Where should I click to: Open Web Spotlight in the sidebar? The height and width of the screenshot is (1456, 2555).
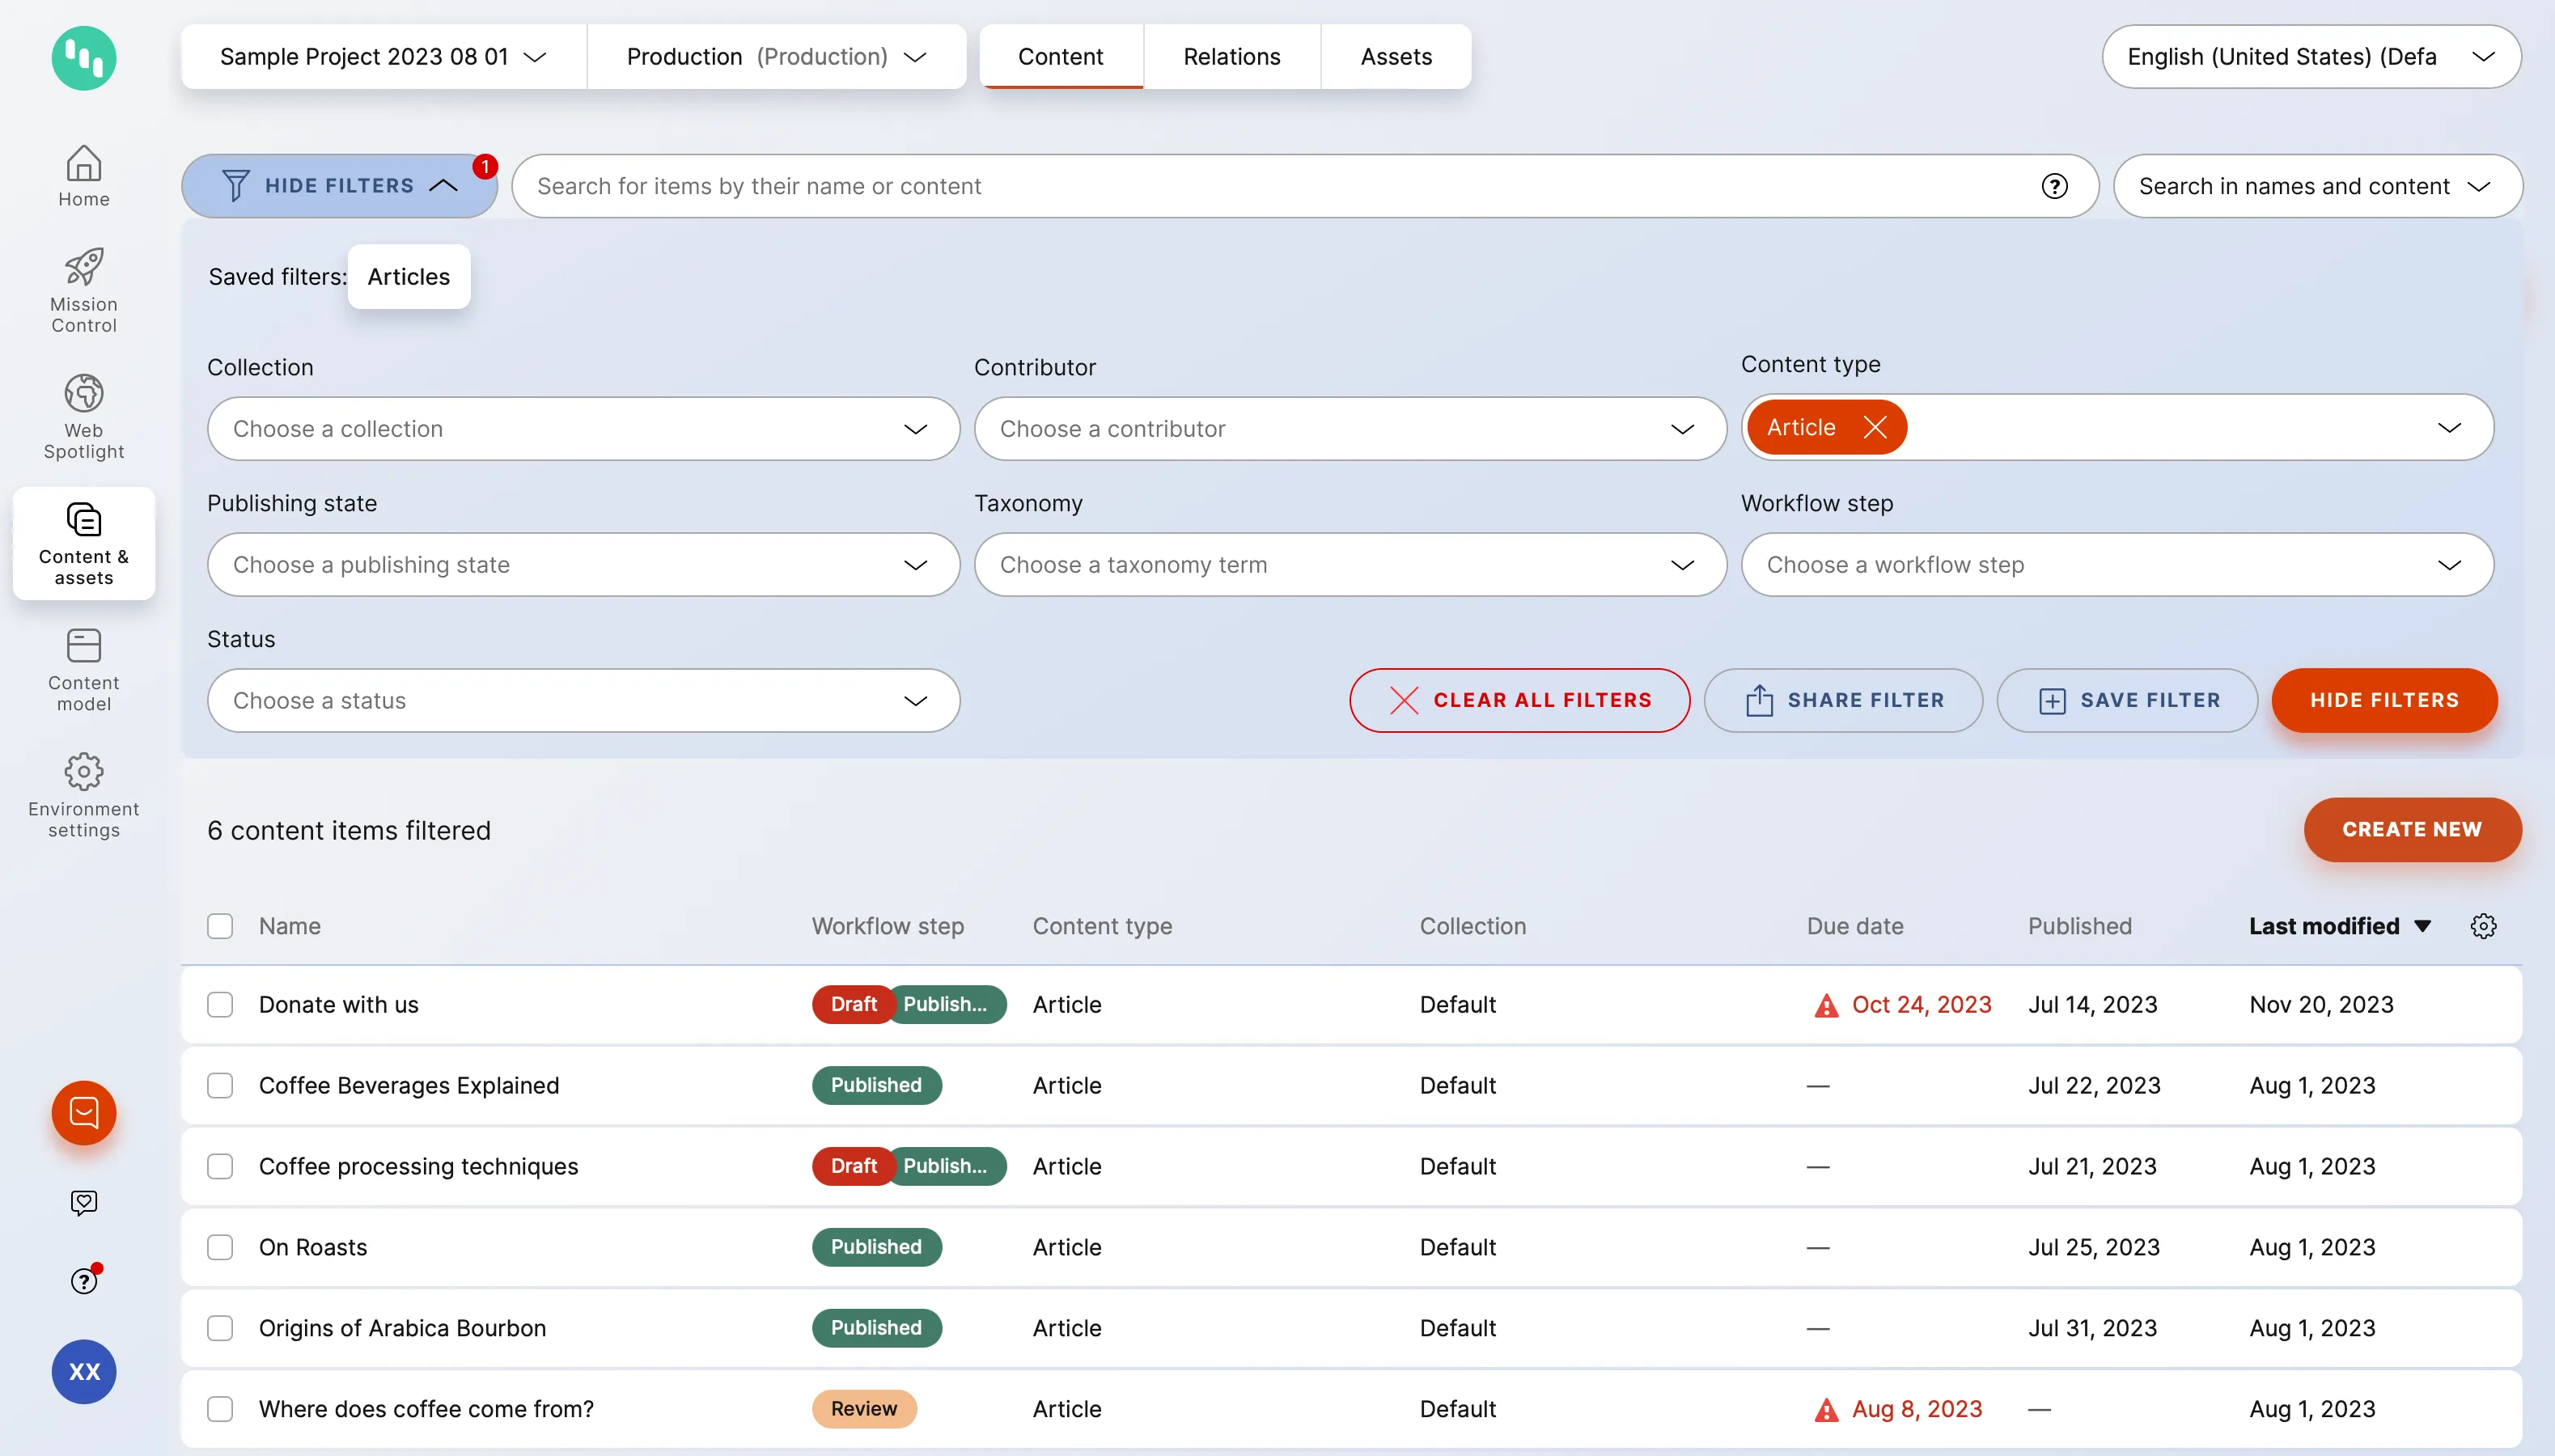click(x=83, y=415)
